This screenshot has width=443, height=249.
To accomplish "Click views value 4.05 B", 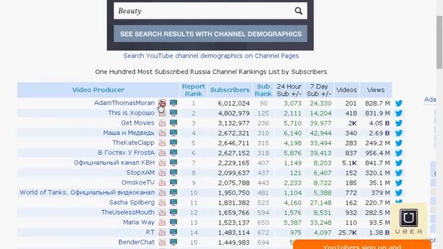I will click(x=379, y=123).
